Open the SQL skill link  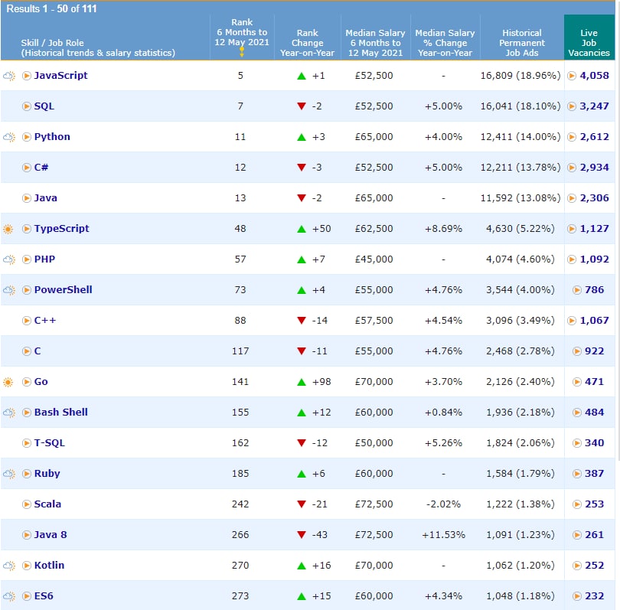(x=44, y=106)
